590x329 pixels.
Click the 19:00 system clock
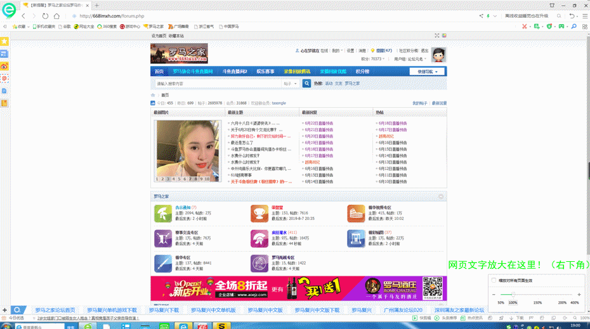[575, 326]
